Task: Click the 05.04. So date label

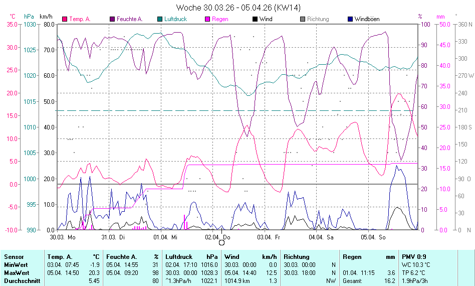Action: (372, 237)
